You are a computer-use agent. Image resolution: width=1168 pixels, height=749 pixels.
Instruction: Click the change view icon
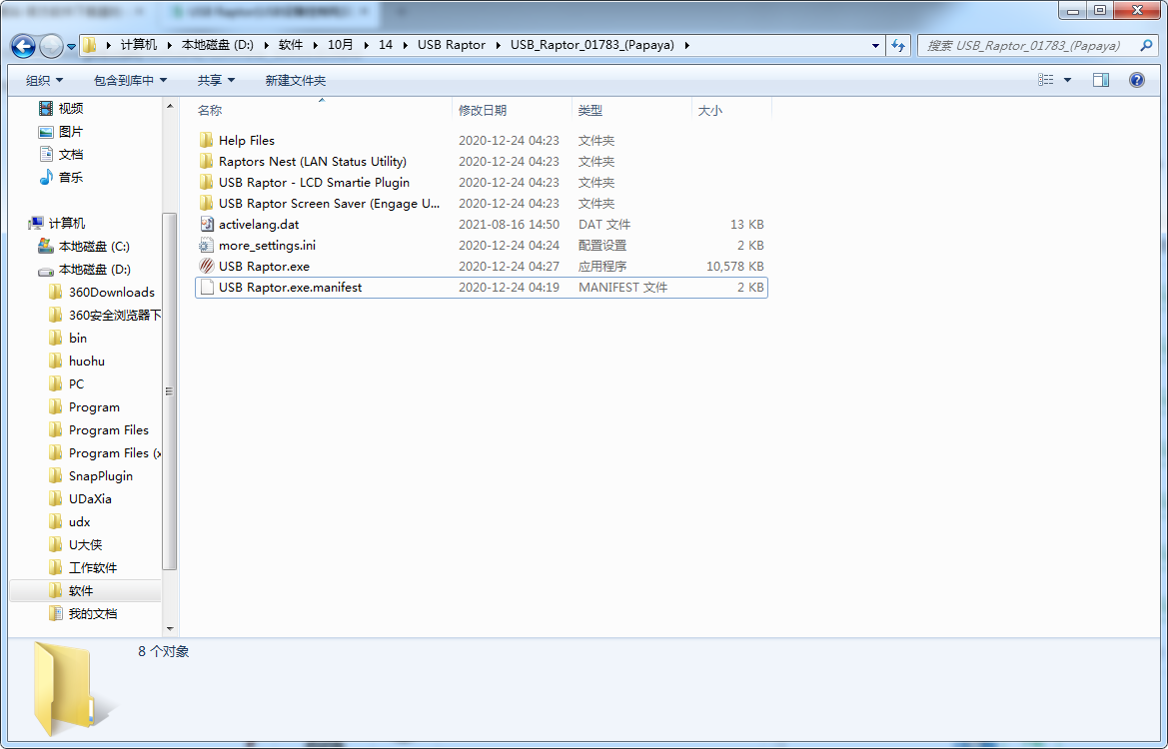pyautogui.click(x=1046, y=80)
